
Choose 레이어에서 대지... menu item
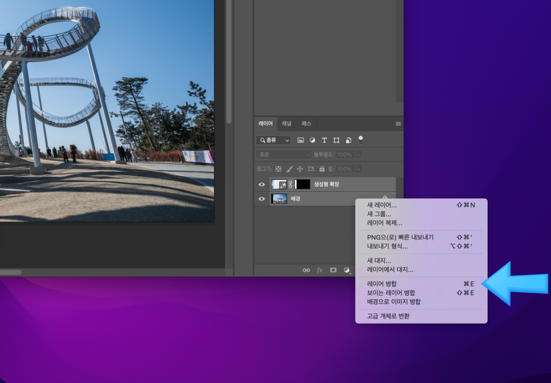421,269
